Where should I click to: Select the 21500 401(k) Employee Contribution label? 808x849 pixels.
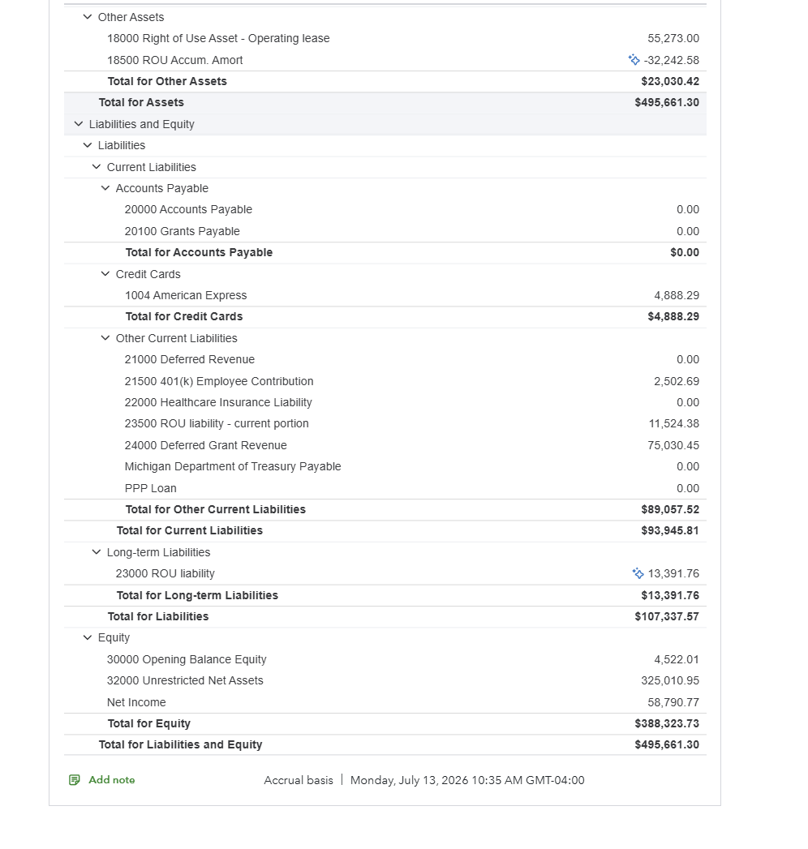point(219,381)
